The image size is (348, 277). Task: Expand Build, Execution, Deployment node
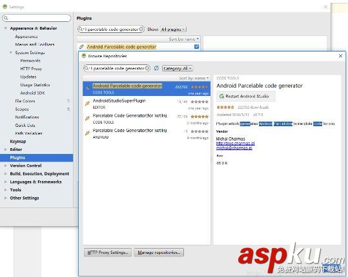coord(6,173)
